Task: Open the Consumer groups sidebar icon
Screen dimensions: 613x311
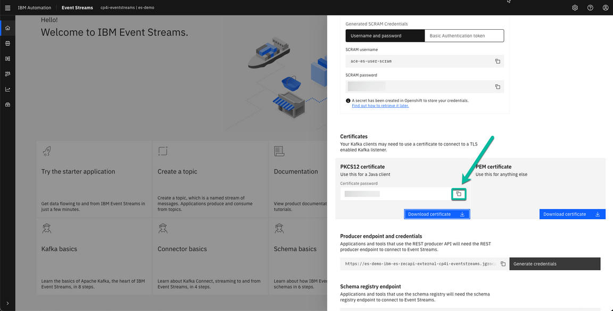Action: point(7,73)
